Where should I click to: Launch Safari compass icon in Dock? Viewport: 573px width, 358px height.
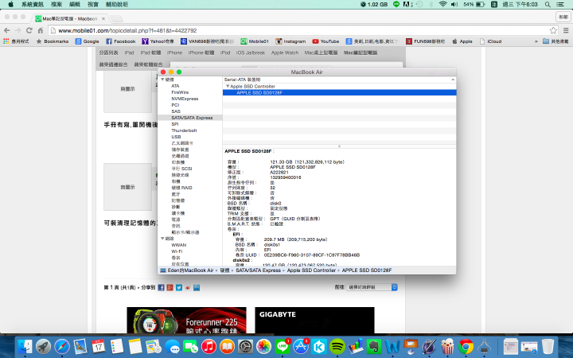pos(62,346)
